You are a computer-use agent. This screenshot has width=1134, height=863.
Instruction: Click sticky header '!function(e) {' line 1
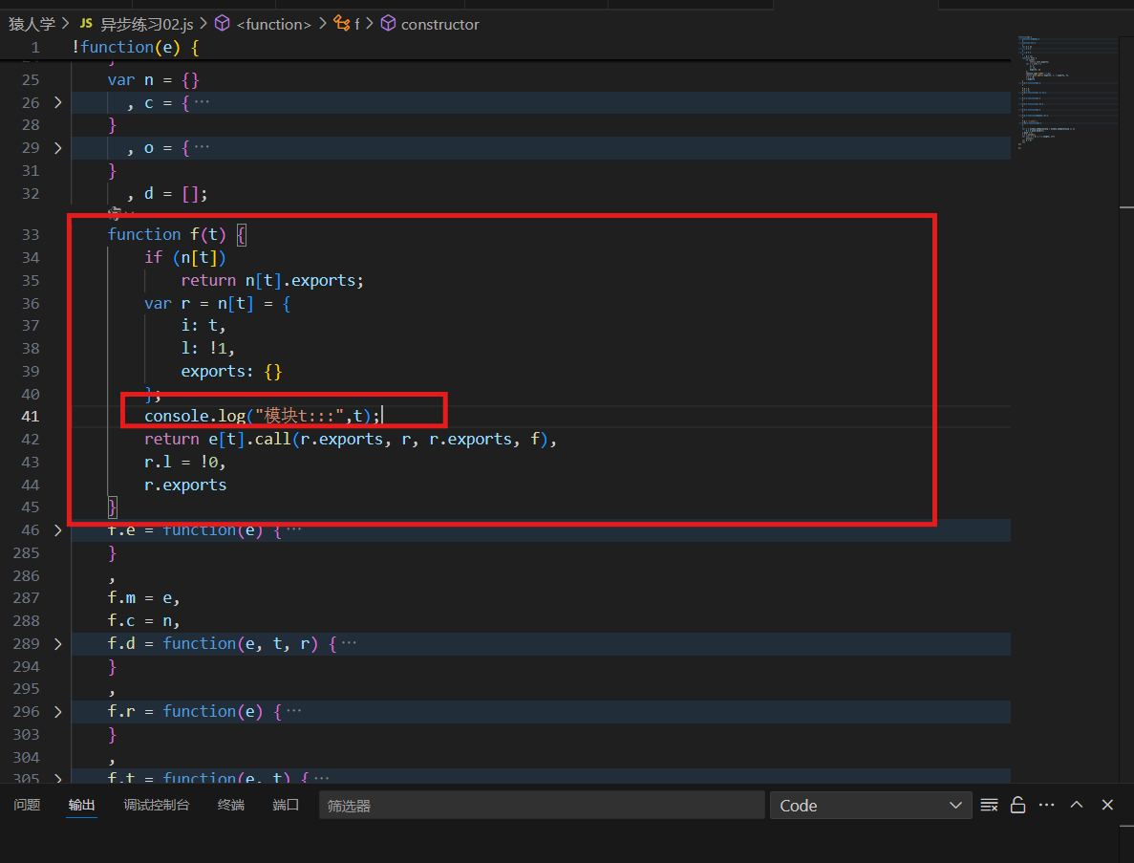[136, 47]
